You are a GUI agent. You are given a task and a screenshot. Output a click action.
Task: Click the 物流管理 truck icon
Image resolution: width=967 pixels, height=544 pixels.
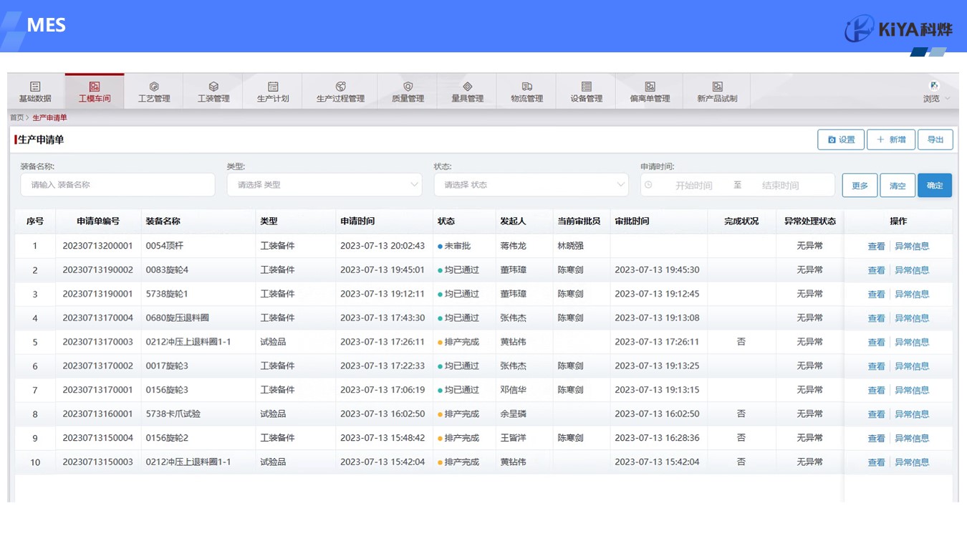(x=526, y=87)
